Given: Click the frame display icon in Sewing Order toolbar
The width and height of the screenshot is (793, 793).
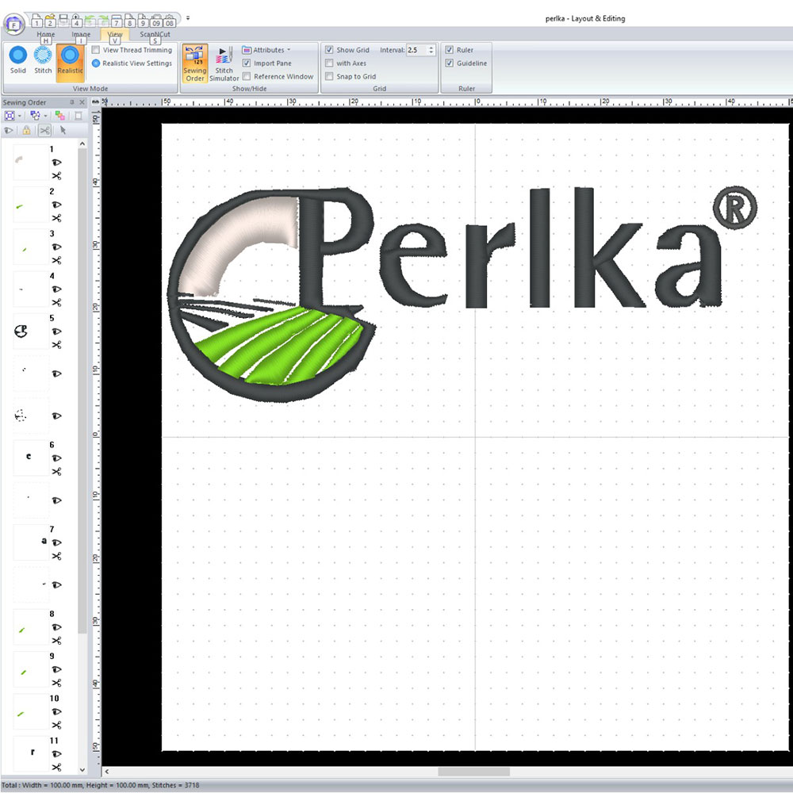Looking at the screenshot, I should click(x=79, y=116).
